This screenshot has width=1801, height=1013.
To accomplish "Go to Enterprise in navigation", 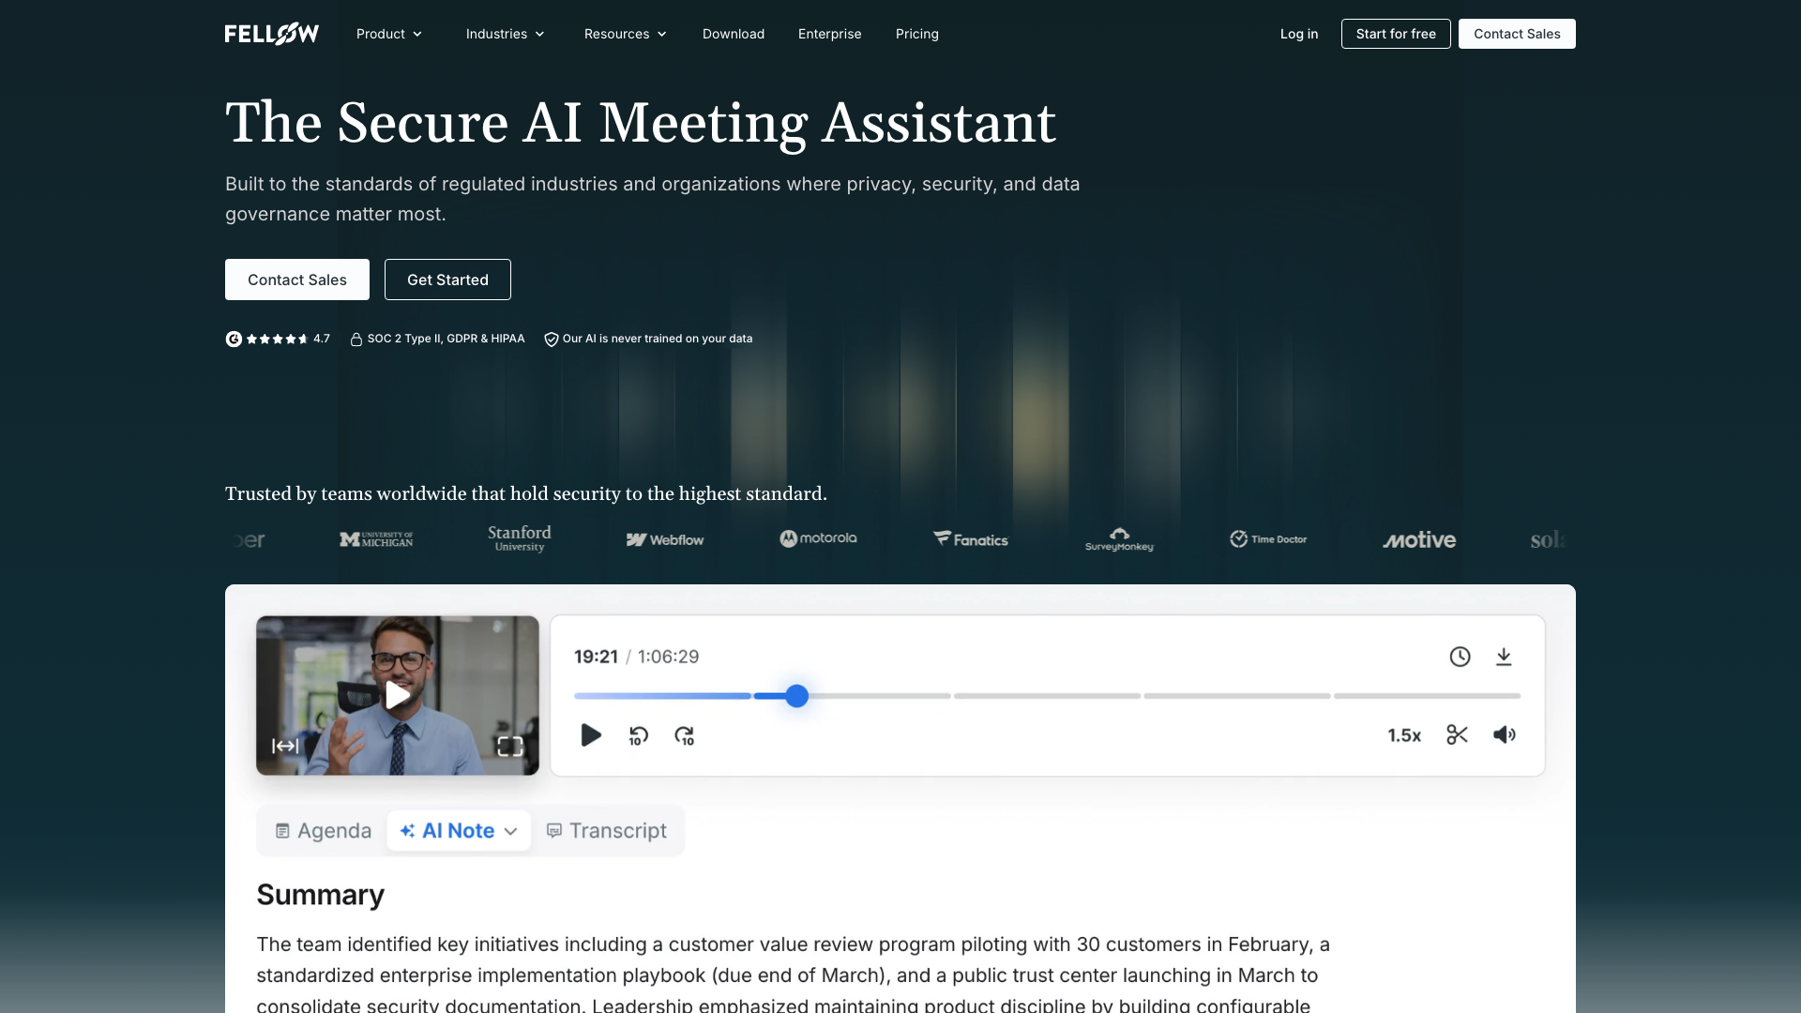I will tap(830, 34).
